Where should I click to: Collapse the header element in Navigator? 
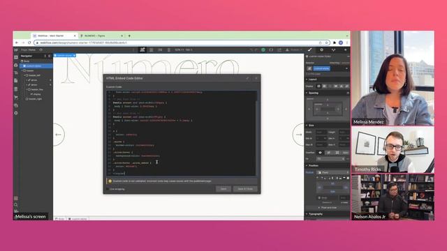[22, 70]
